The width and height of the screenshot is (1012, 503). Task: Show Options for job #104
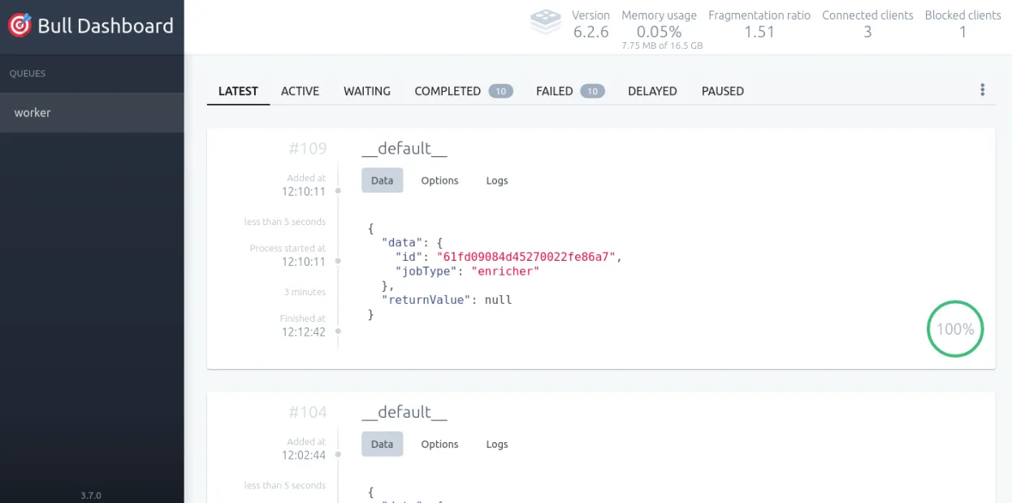(439, 444)
